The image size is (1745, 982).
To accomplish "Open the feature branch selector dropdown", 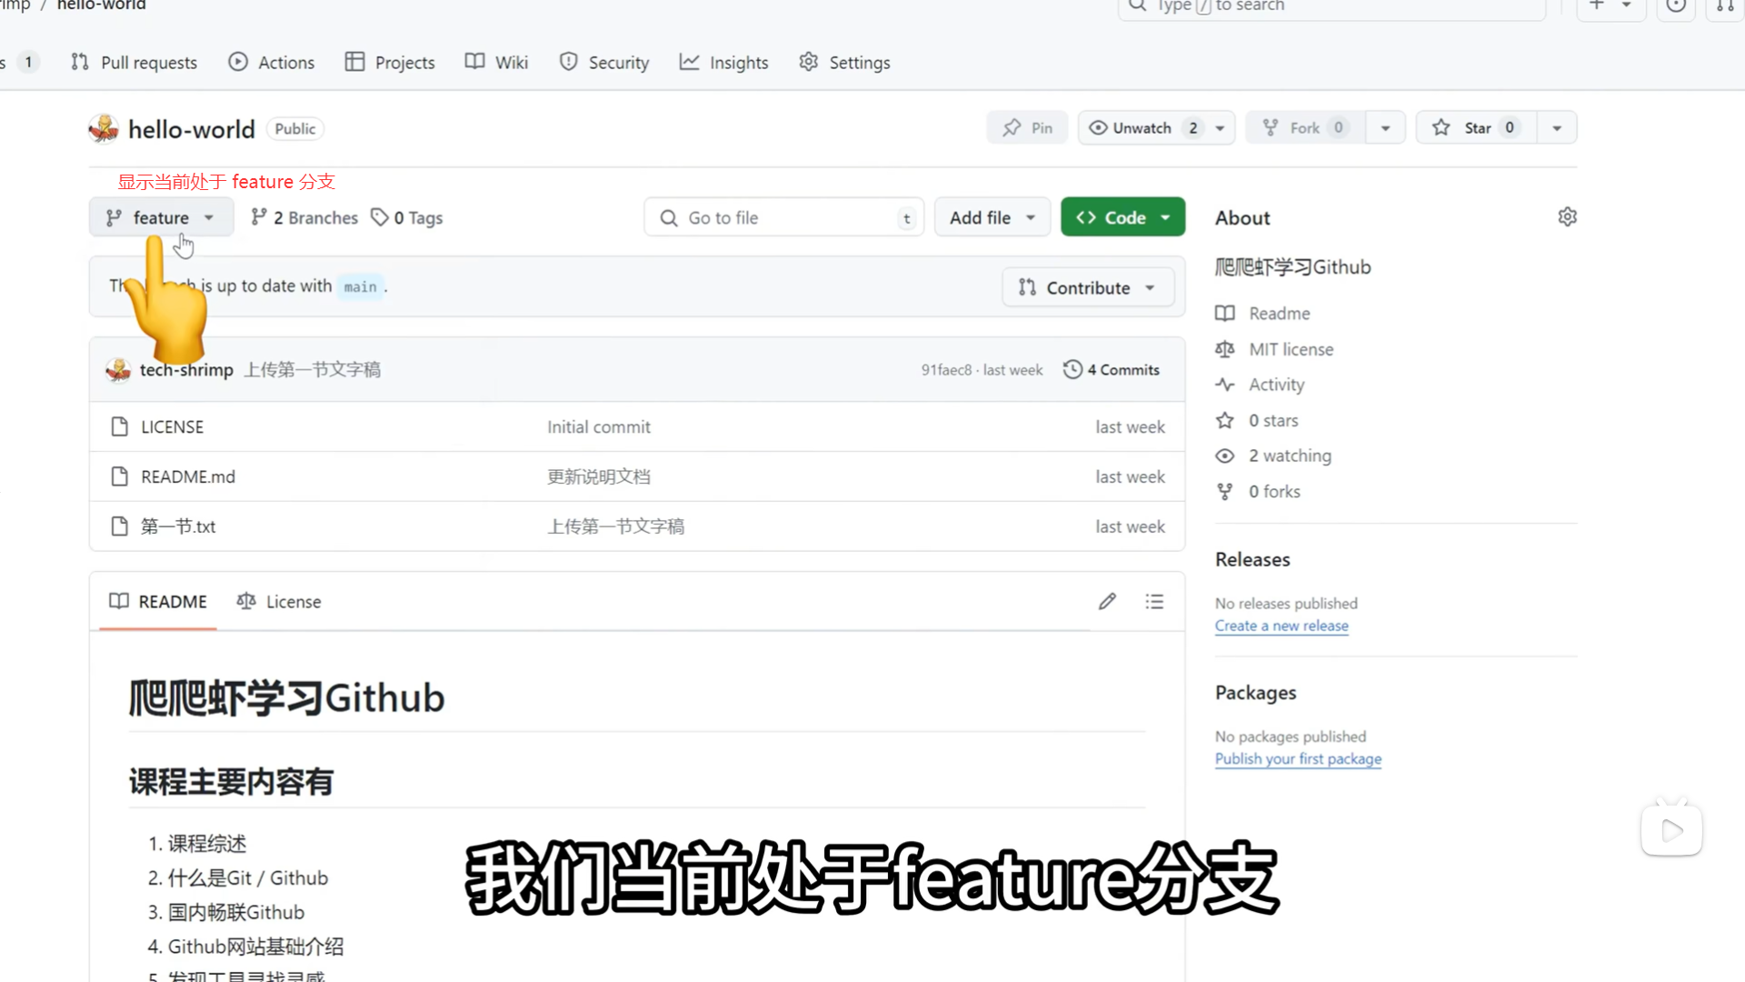I will [x=161, y=217].
